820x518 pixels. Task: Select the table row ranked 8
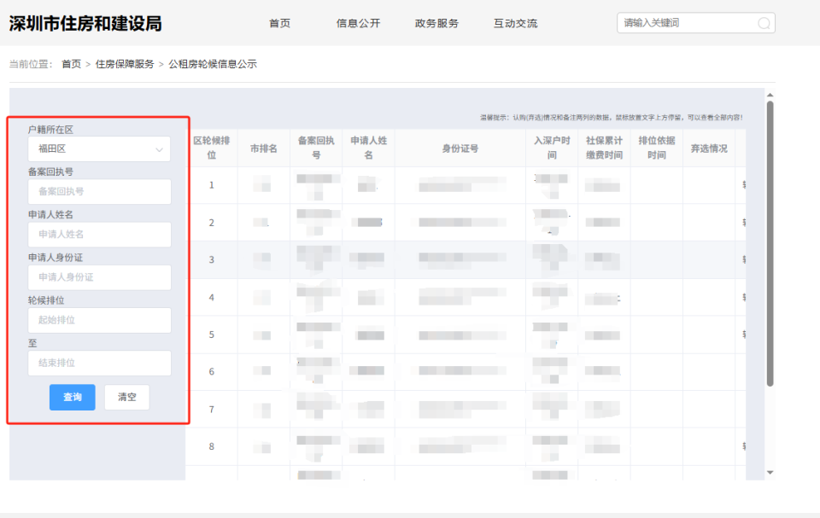point(466,446)
